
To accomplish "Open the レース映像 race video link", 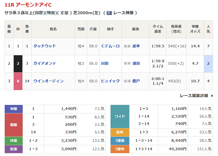I will pyautogui.click(x=123, y=13).
